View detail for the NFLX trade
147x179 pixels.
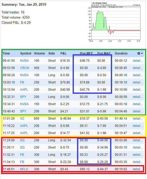coord(138,169)
